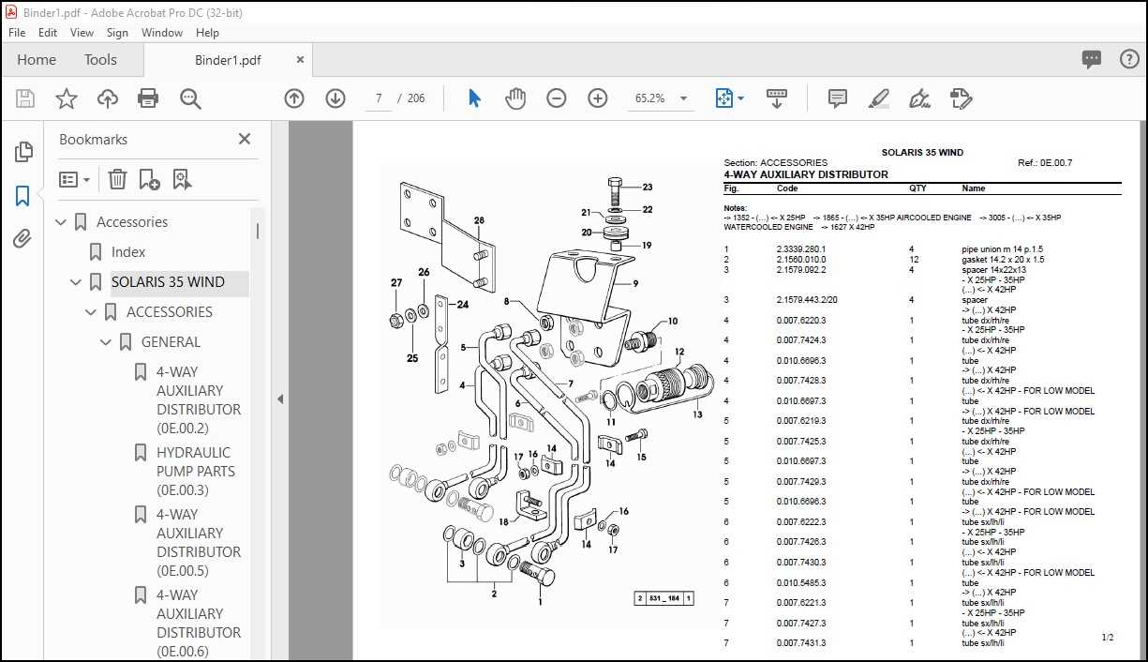Open 4-WAY AUXILIARY DISTRIBUTOR (0E.00.2) bookmark
1148x662 pixels.
(x=199, y=400)
